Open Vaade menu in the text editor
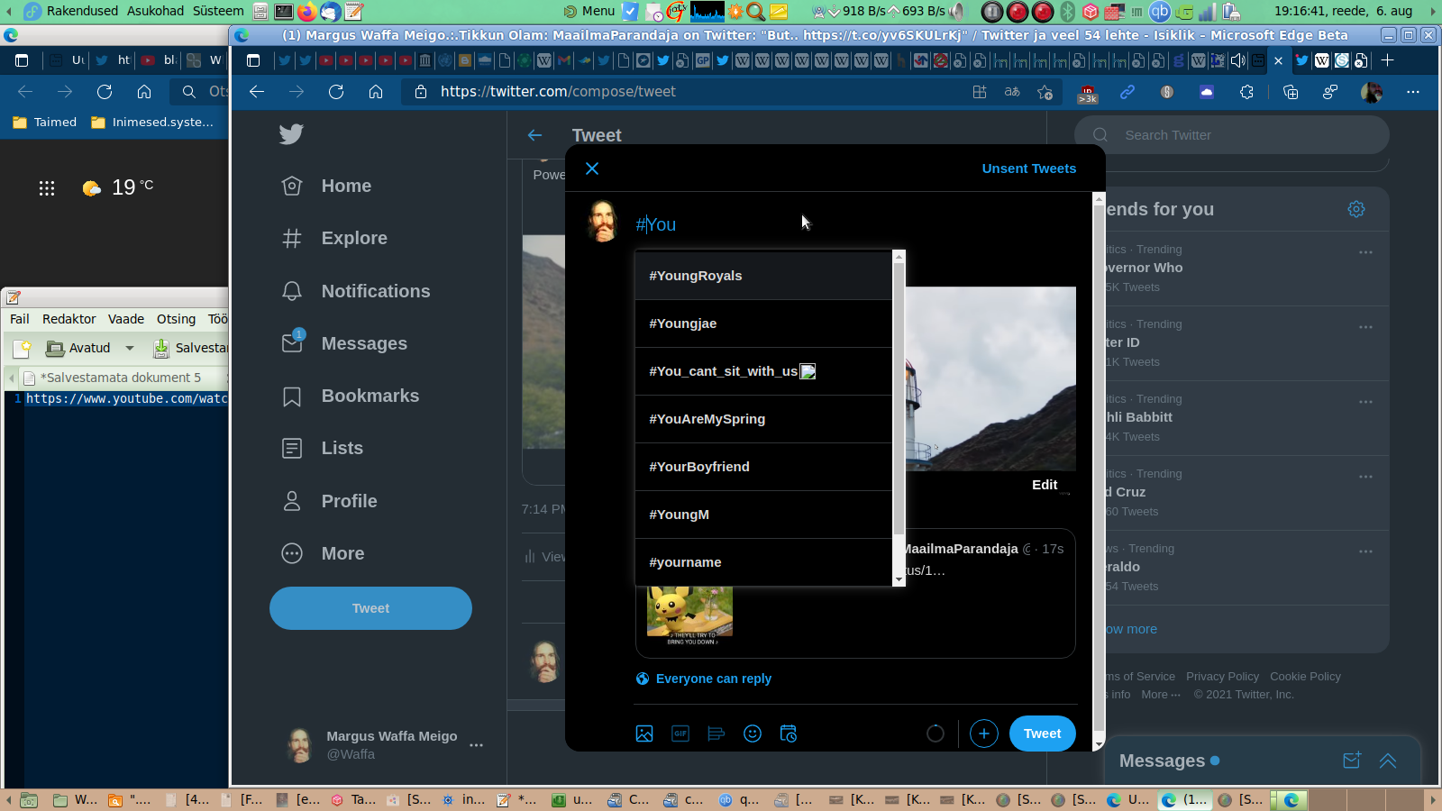Image resolution: width=1442 pixels, height=811 pixels. [126, 319]
